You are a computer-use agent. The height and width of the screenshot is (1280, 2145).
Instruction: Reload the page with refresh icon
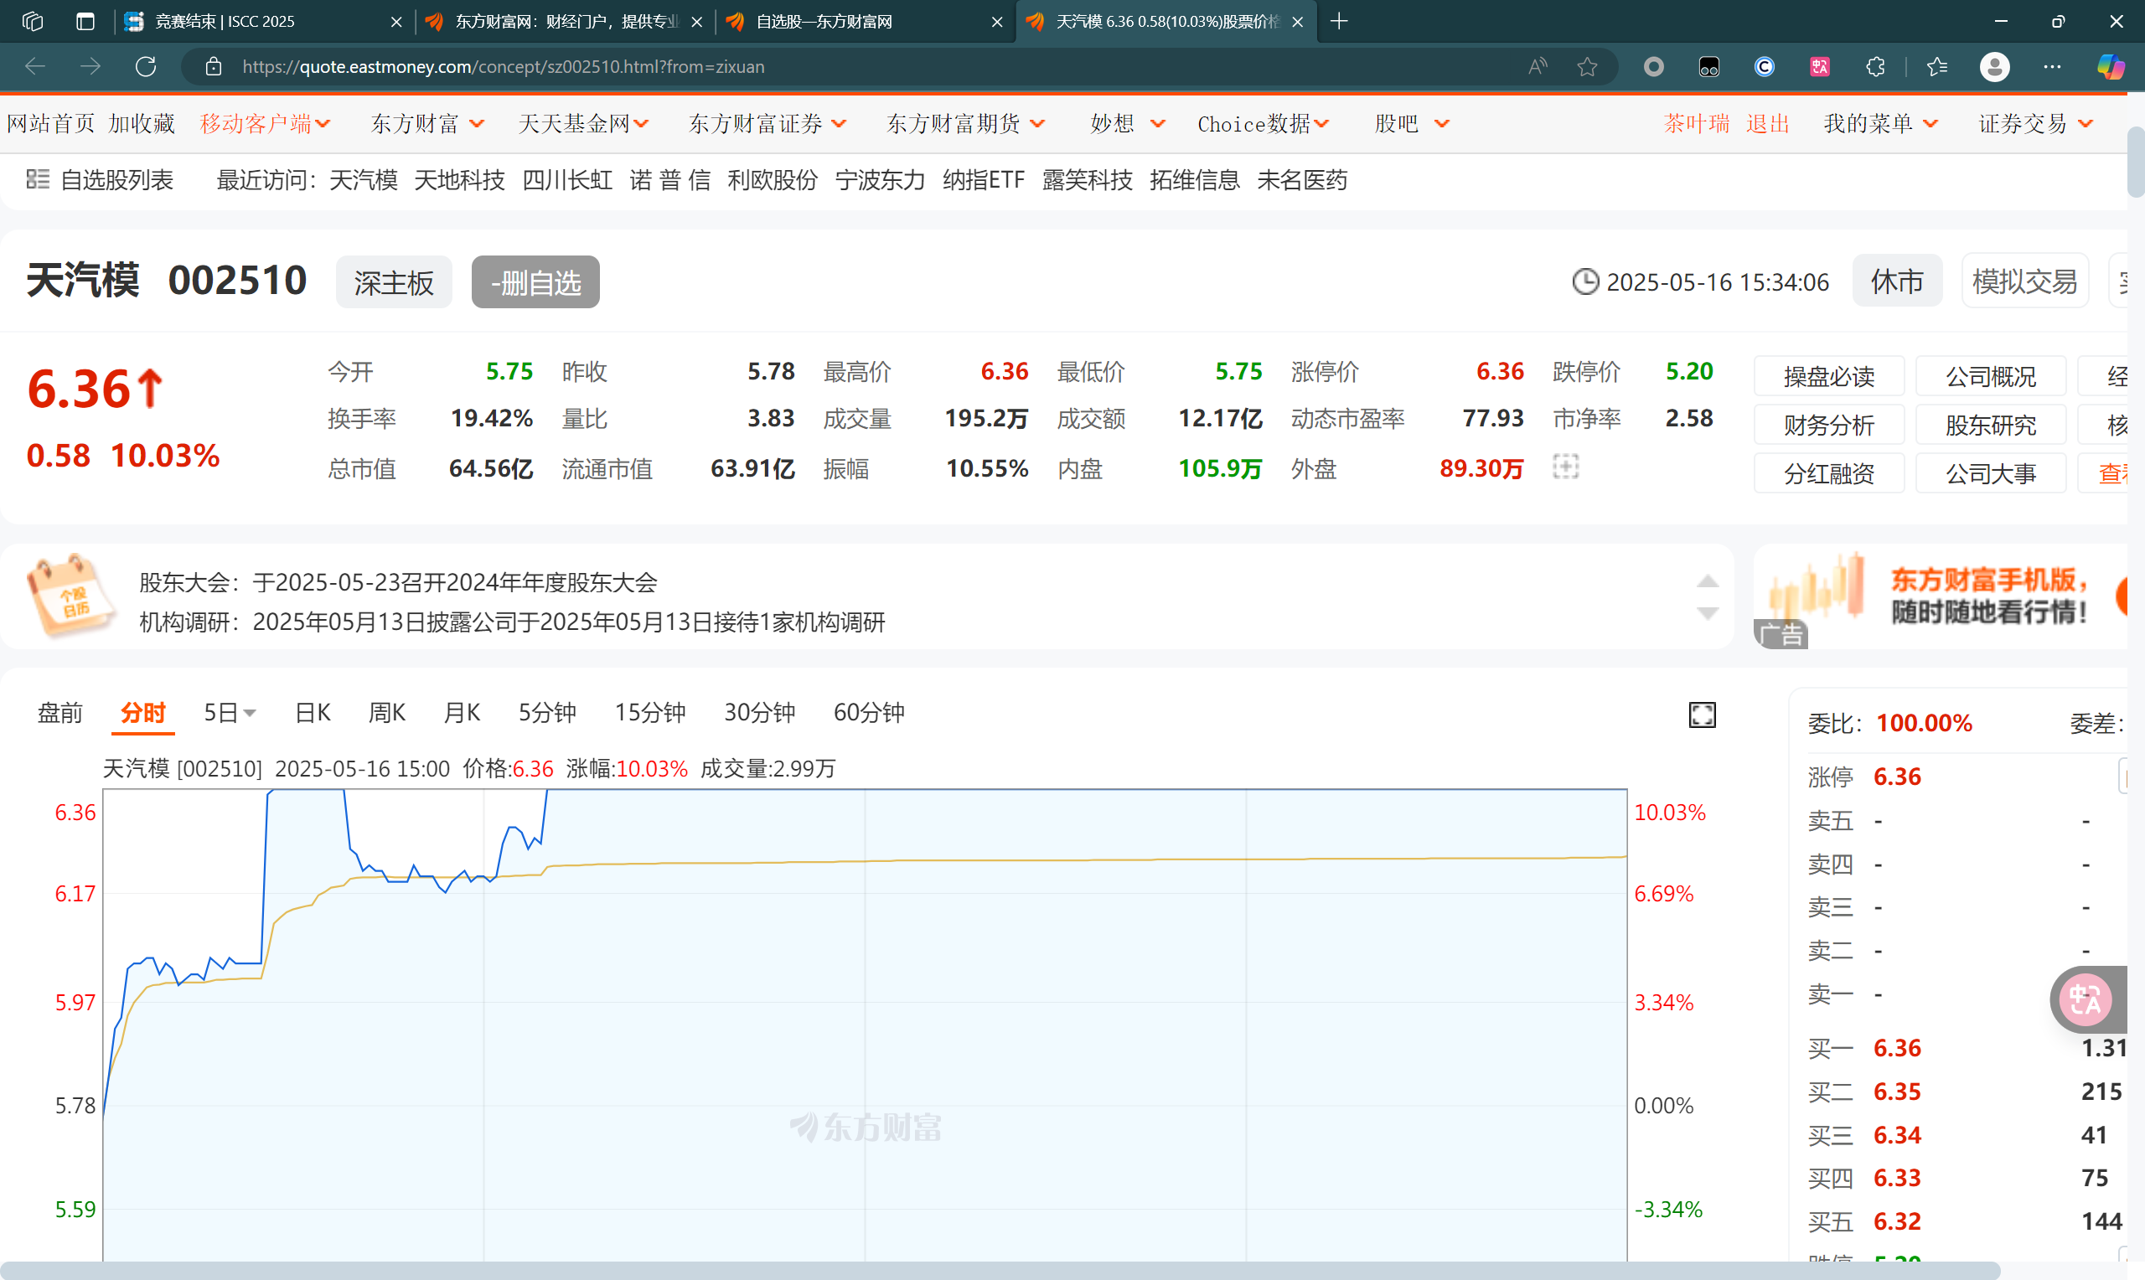146,66
